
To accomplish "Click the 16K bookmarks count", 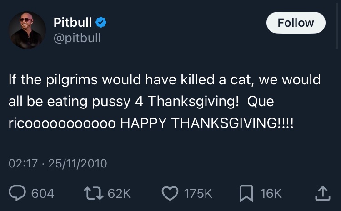I will (271, 194).
